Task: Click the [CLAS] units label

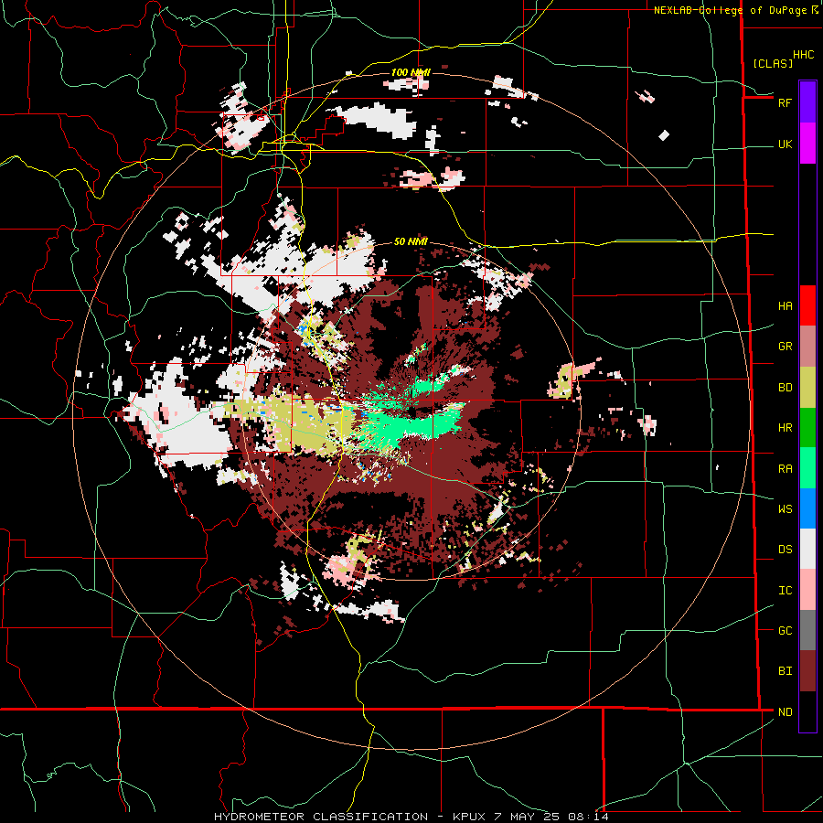Action: click(773, 63)
